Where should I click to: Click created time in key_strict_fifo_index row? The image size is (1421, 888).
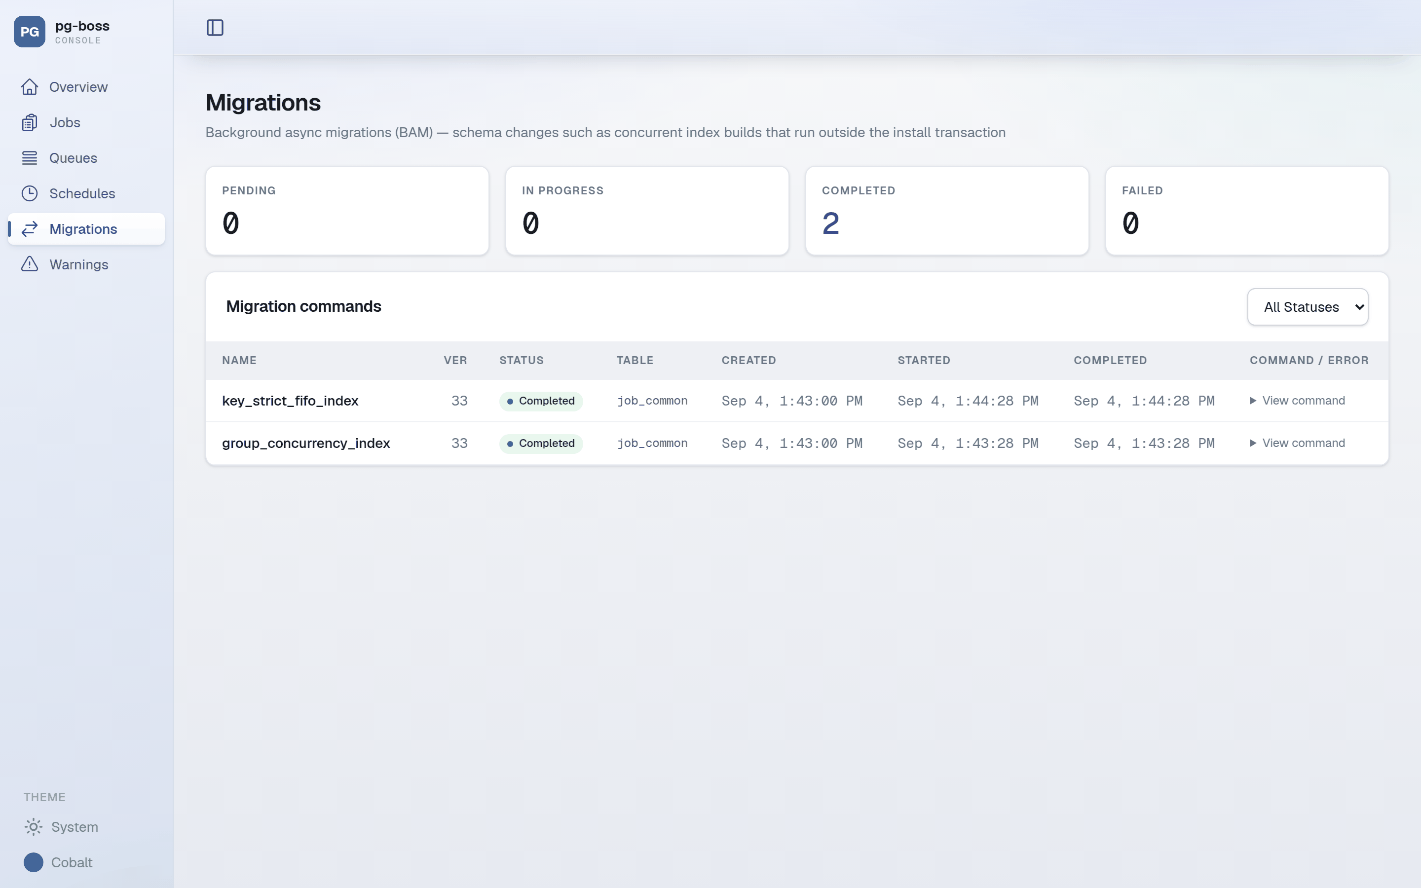point(791,401)
